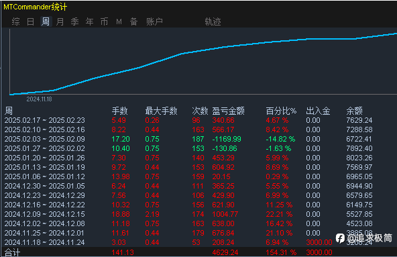Click lots value 17.20
This screenshot has height=257, width=397.
(x=121, y=139)
